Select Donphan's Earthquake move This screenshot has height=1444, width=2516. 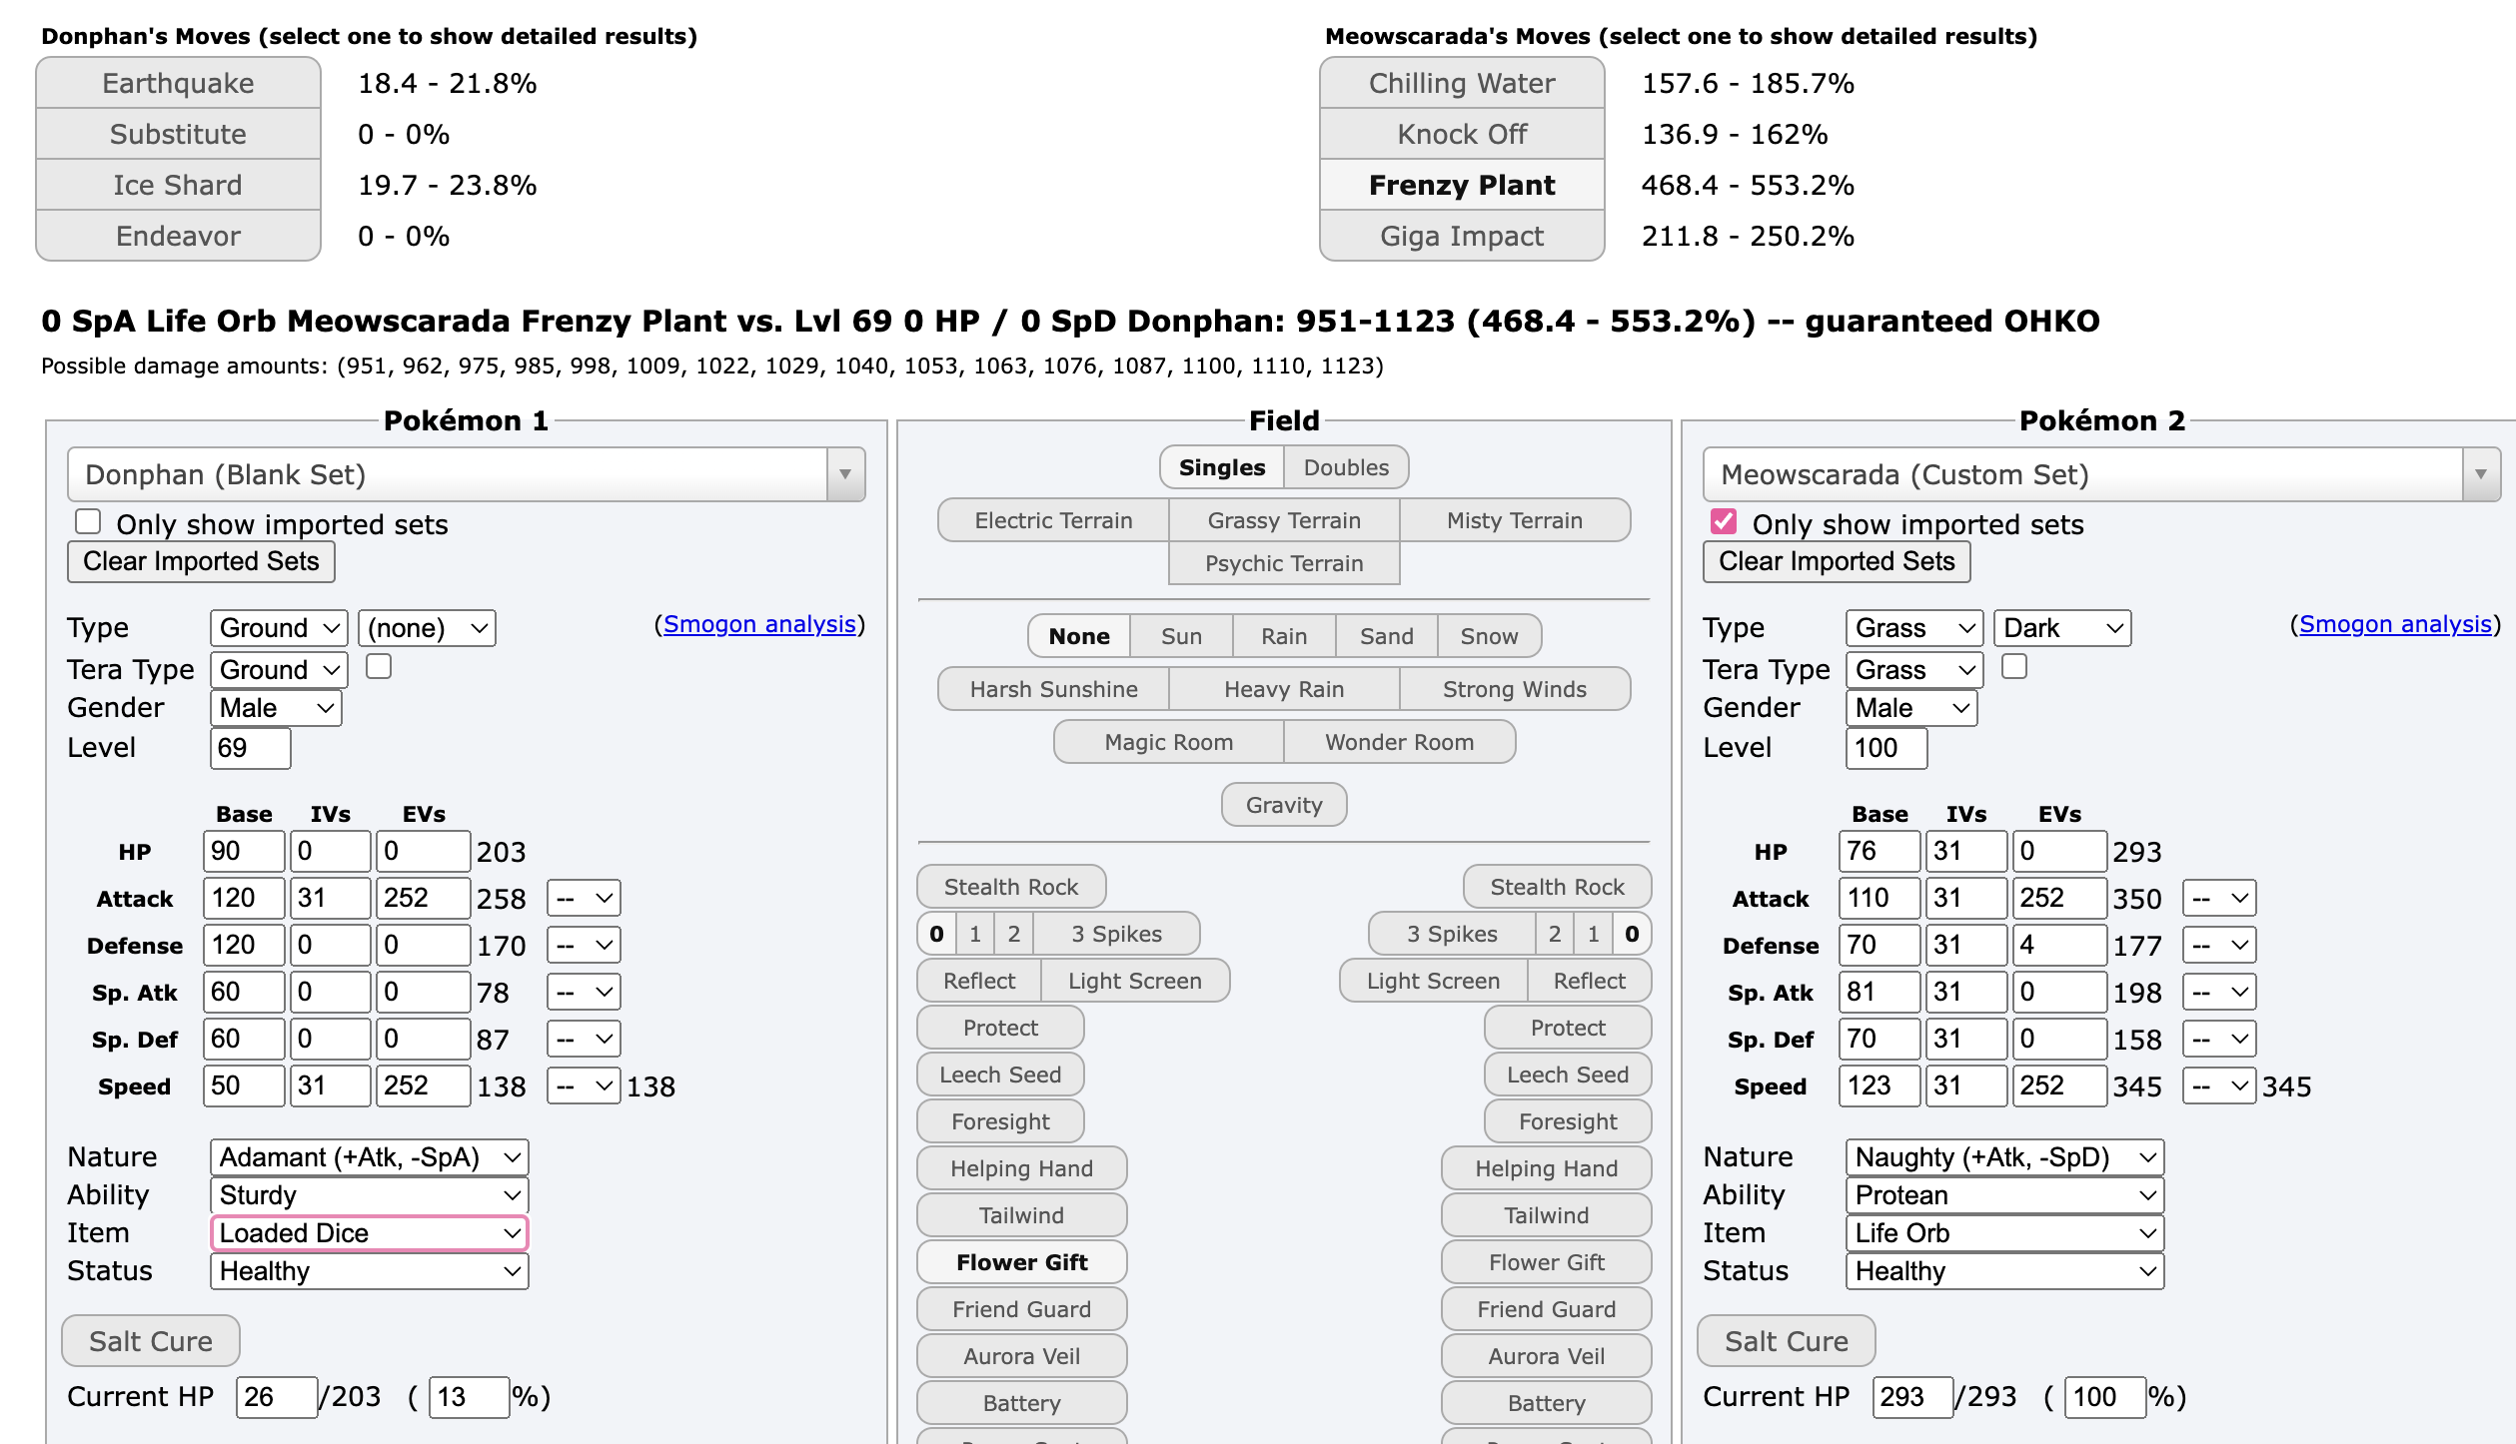[x=178, y=83]
